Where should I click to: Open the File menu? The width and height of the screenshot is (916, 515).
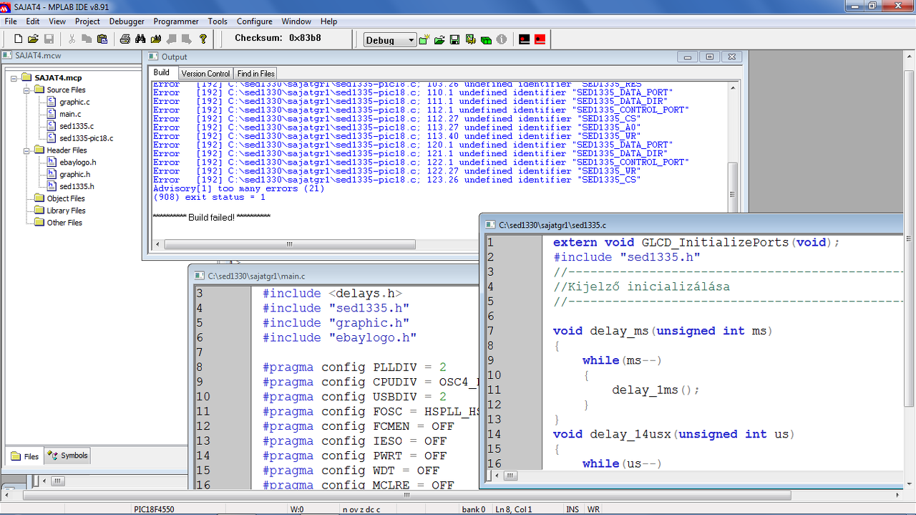tap(11, 21)
